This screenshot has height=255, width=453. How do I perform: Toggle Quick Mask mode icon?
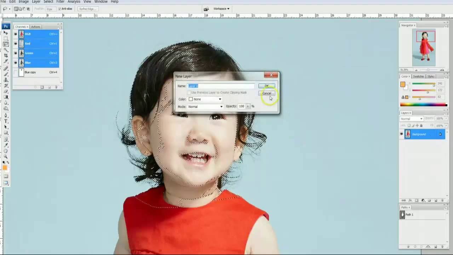tap(6, 176)
